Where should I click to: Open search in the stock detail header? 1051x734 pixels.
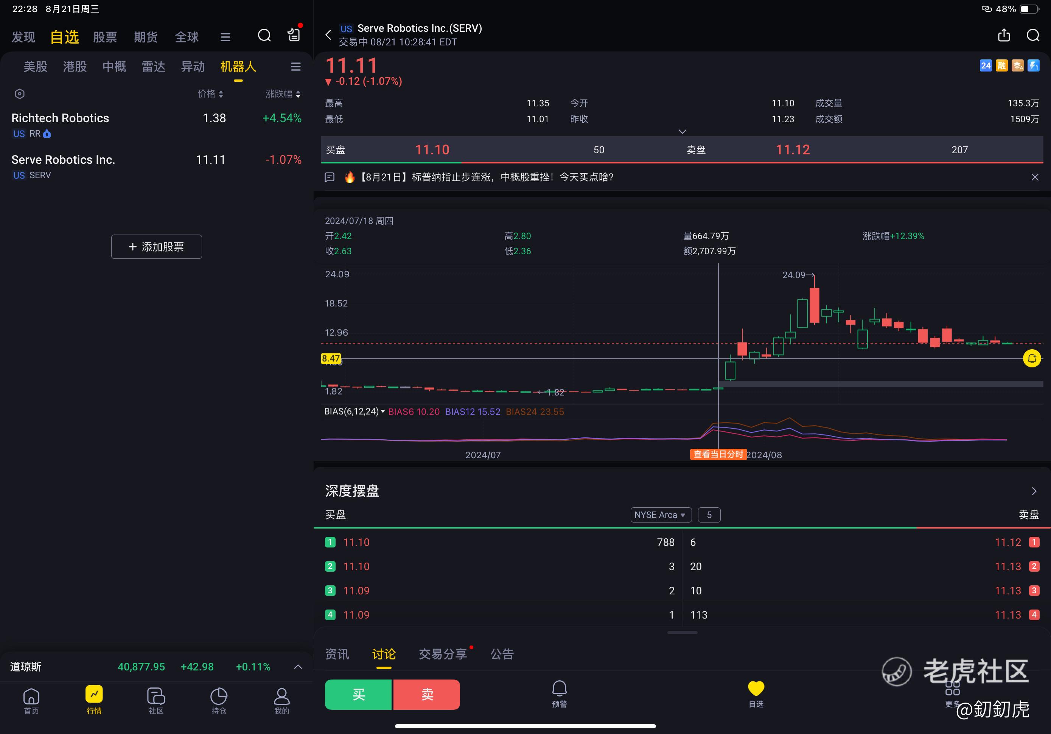tap(1033, 35)
